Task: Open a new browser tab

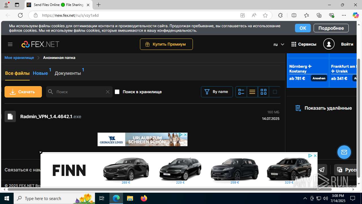Action: tap(98, 5)
